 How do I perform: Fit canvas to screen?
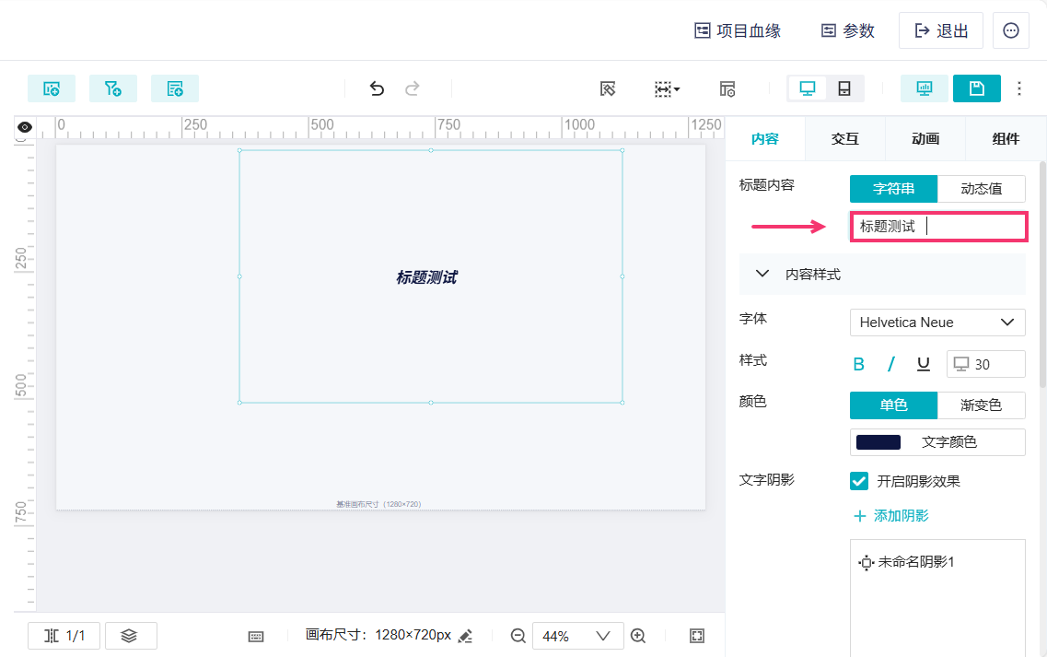coord(696,636)
